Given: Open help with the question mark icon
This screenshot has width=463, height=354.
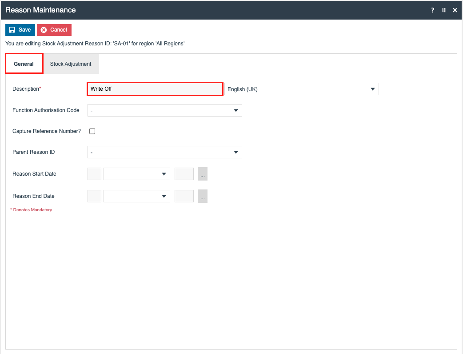Looking at the screenshot, I should [433, 10].
